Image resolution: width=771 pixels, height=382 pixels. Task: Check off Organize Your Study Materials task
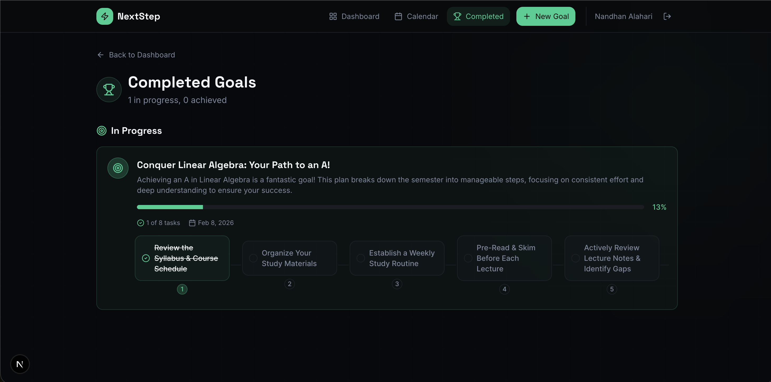(x=253, y=258)
